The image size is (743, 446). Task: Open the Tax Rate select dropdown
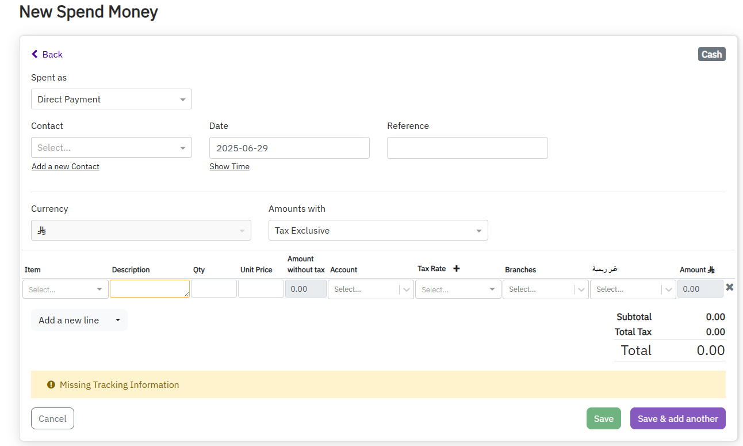tap(458, 289)
